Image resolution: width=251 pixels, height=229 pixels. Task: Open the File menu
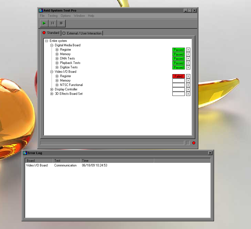(42, 16)
